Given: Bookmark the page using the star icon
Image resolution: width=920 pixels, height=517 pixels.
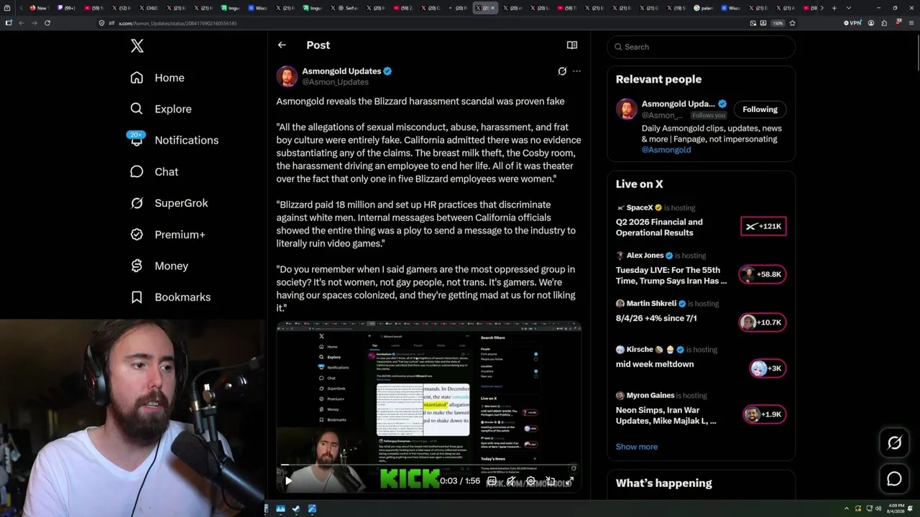Looking at the screenshot, I should tap(792, 23).
